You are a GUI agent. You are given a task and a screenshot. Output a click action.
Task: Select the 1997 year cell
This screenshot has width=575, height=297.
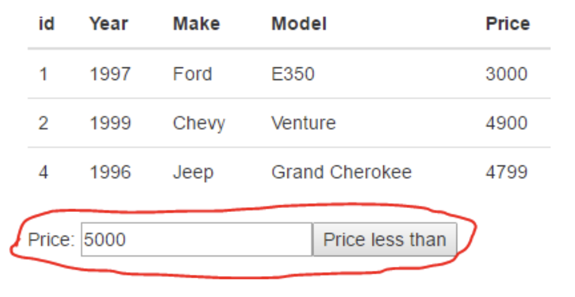pos(110,74)
